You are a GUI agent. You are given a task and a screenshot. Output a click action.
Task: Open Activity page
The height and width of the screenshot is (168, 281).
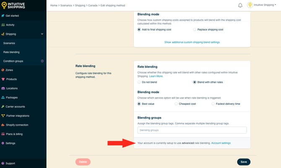click(10, 25)
